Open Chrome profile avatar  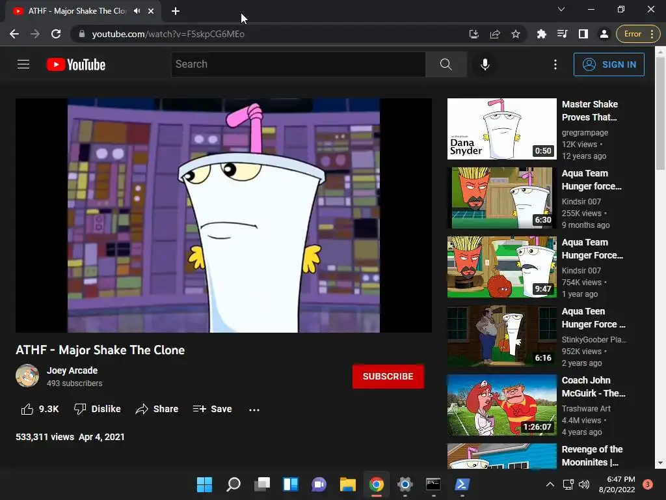point(604,34)
